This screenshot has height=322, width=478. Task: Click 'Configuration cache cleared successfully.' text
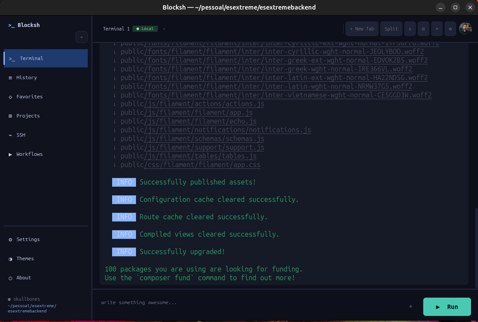tap(219, 200)
